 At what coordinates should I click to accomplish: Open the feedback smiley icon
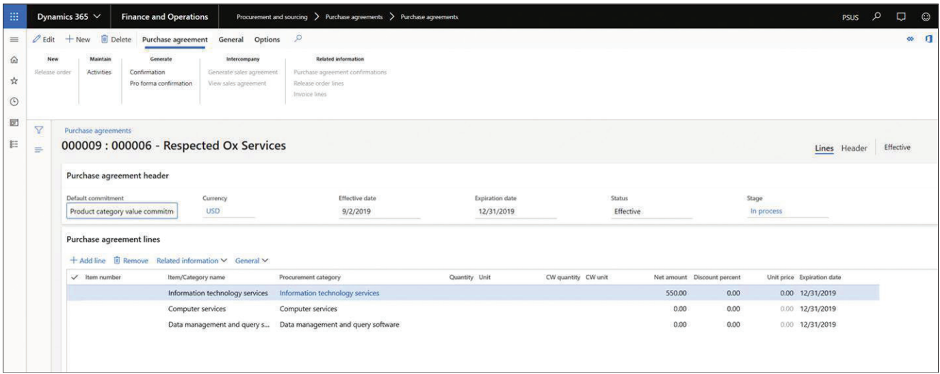[926, 16]
